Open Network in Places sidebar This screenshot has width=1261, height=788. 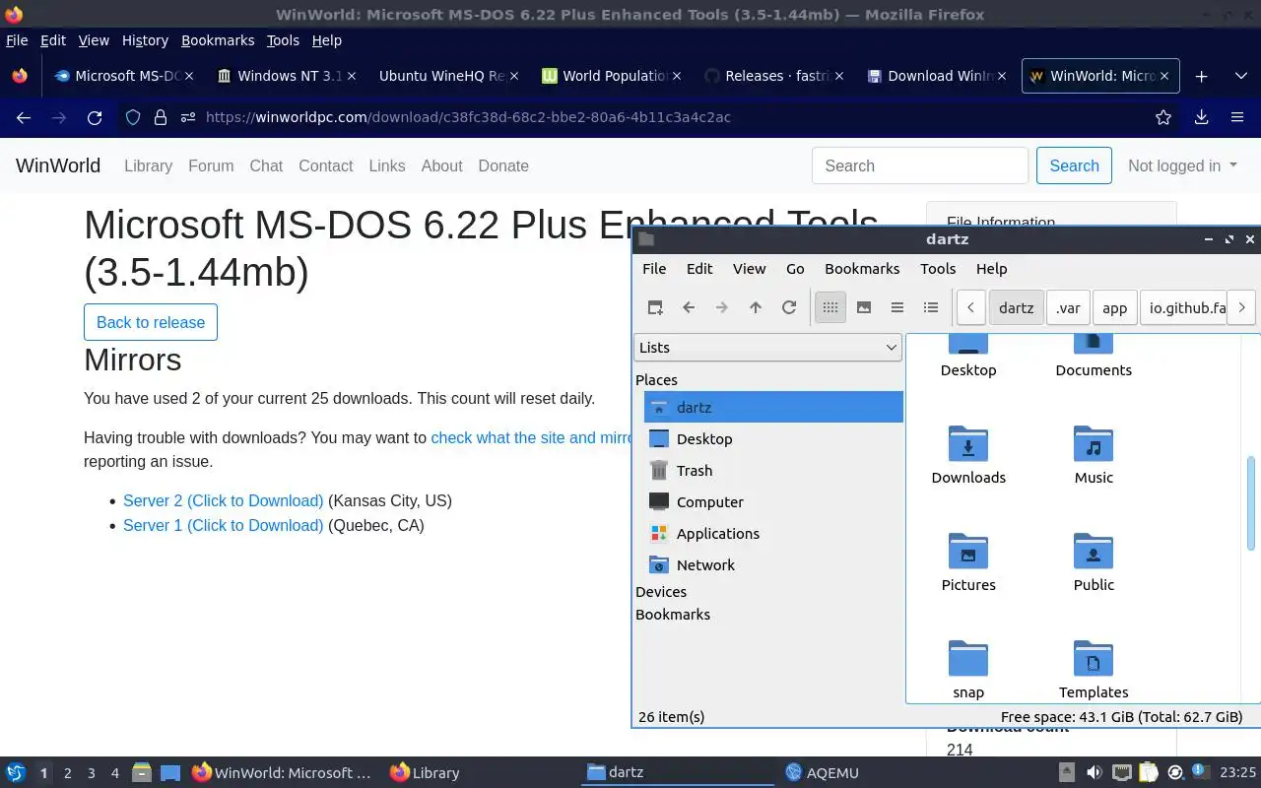(x=773, y=564)
